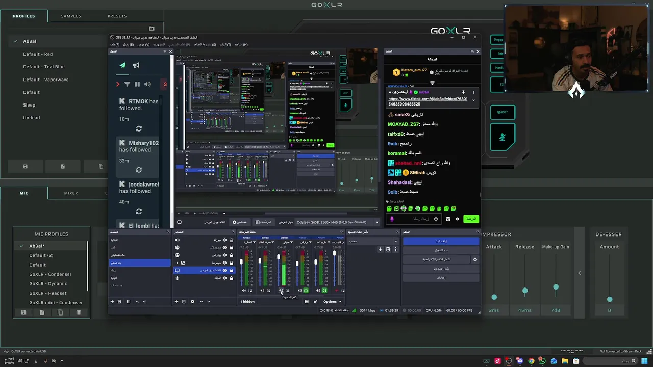Open the مساعدة (H) menu in OBS
The image size is (653, 367).
pos(241,45)
